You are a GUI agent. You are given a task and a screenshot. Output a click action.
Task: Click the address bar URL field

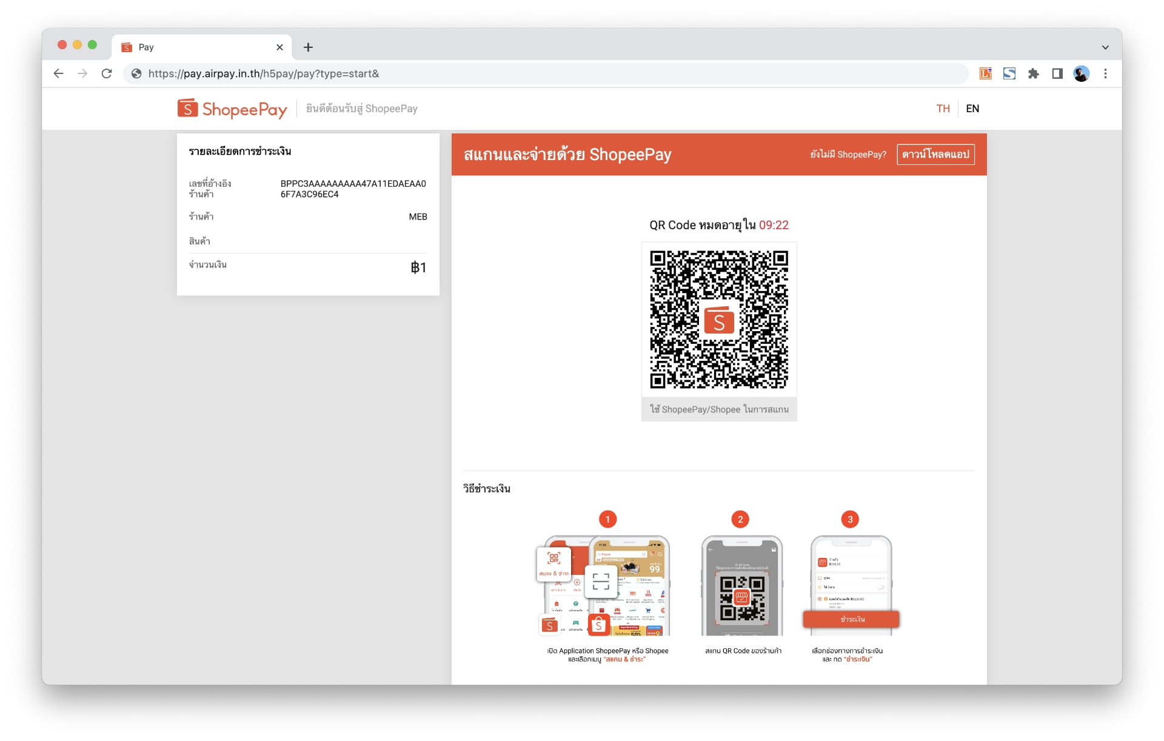pos(546,73)
